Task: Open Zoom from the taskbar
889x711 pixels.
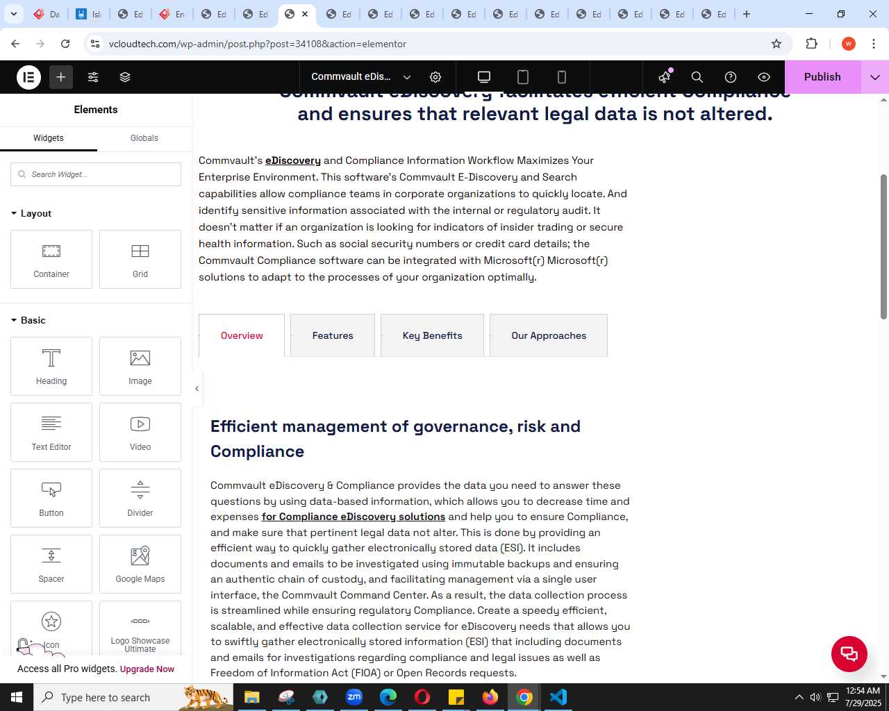Action: pyautogui.click(x=354, y=697)
